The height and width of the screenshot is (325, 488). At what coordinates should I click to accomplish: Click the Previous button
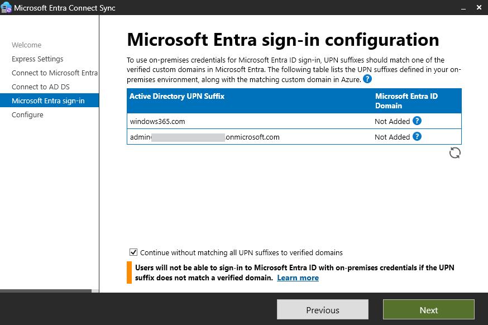(x=322, y=309)
